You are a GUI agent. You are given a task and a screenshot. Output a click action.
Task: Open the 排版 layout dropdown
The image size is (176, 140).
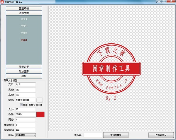[x=26, y=135]
